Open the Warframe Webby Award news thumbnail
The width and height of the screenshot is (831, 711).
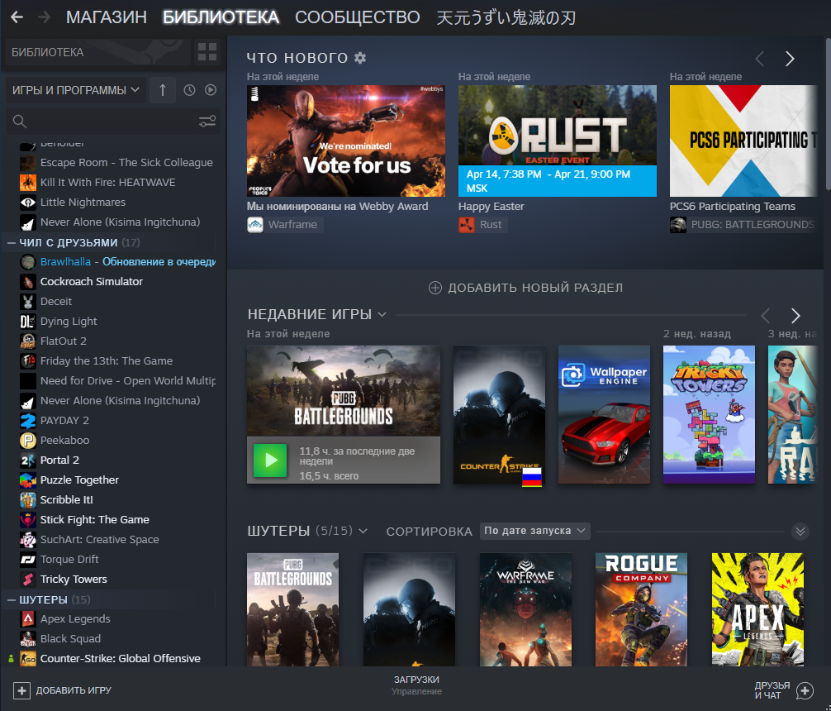point(345,141)
